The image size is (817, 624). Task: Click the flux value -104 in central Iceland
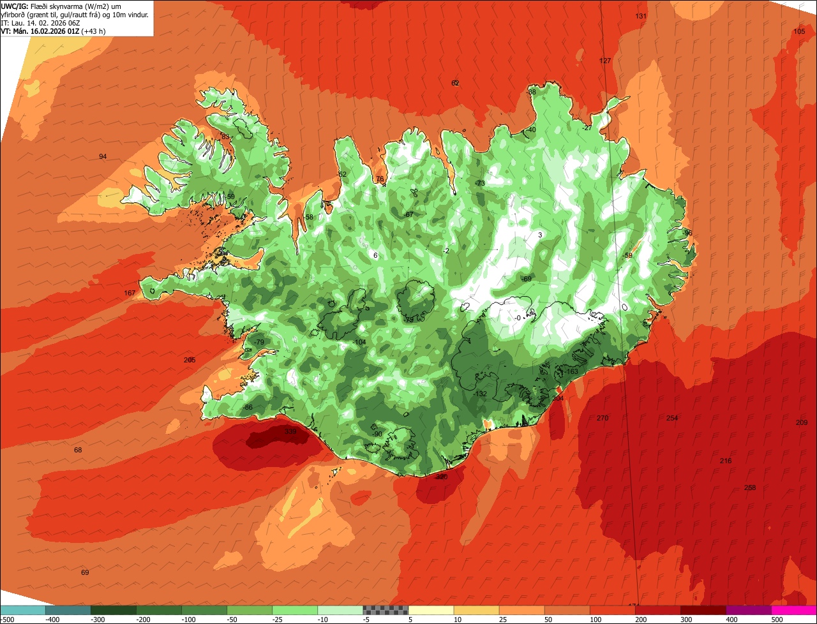click(359, 343)
